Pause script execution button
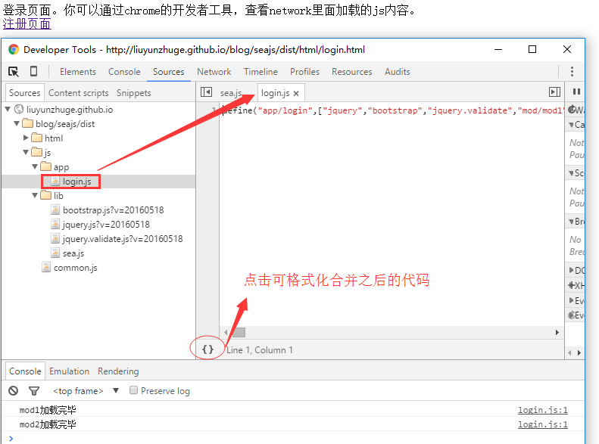599x444 pixels. (576, 92)
